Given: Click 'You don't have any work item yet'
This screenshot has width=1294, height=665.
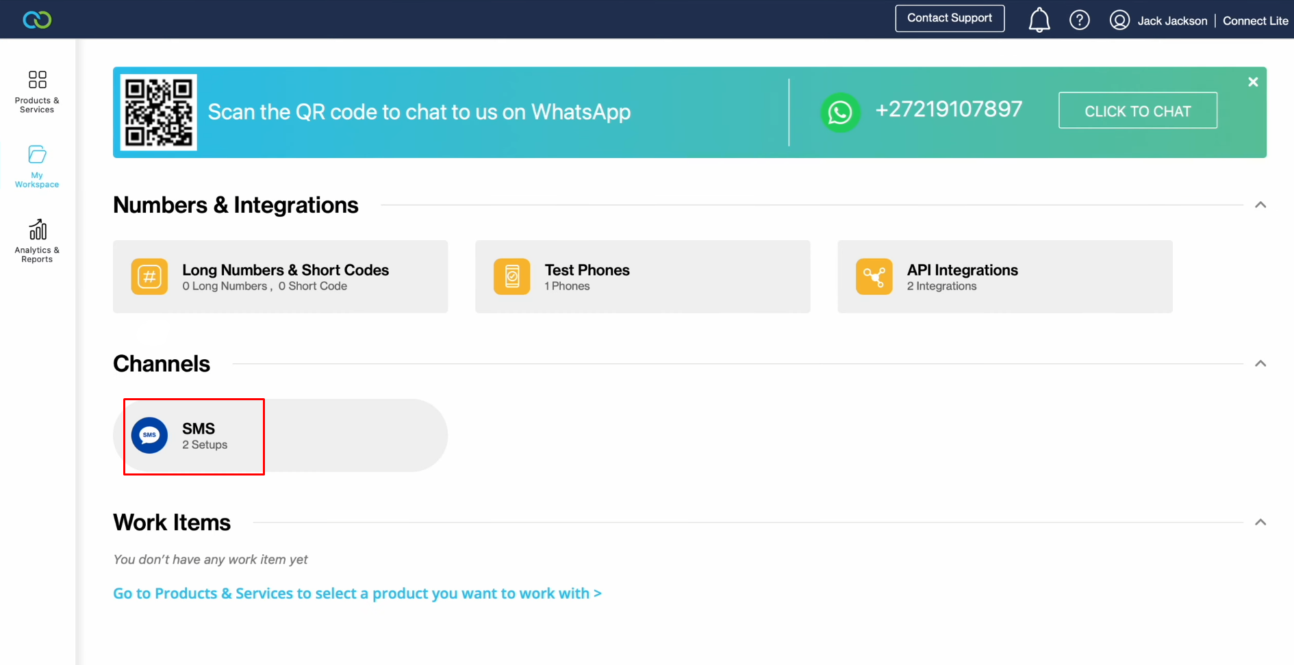Looking at the screenshot, I should [210, 560].
